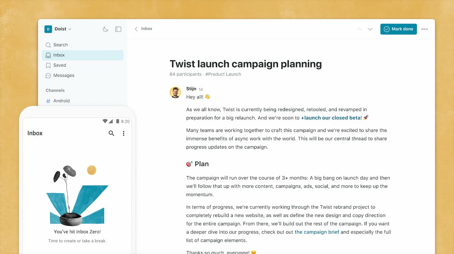Tap the search icon on the phone Inbox
This screenshot has height=254, width=454.
pos(111,133)
